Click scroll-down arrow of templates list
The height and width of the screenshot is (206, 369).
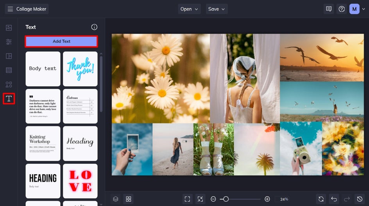coord(101,204)
